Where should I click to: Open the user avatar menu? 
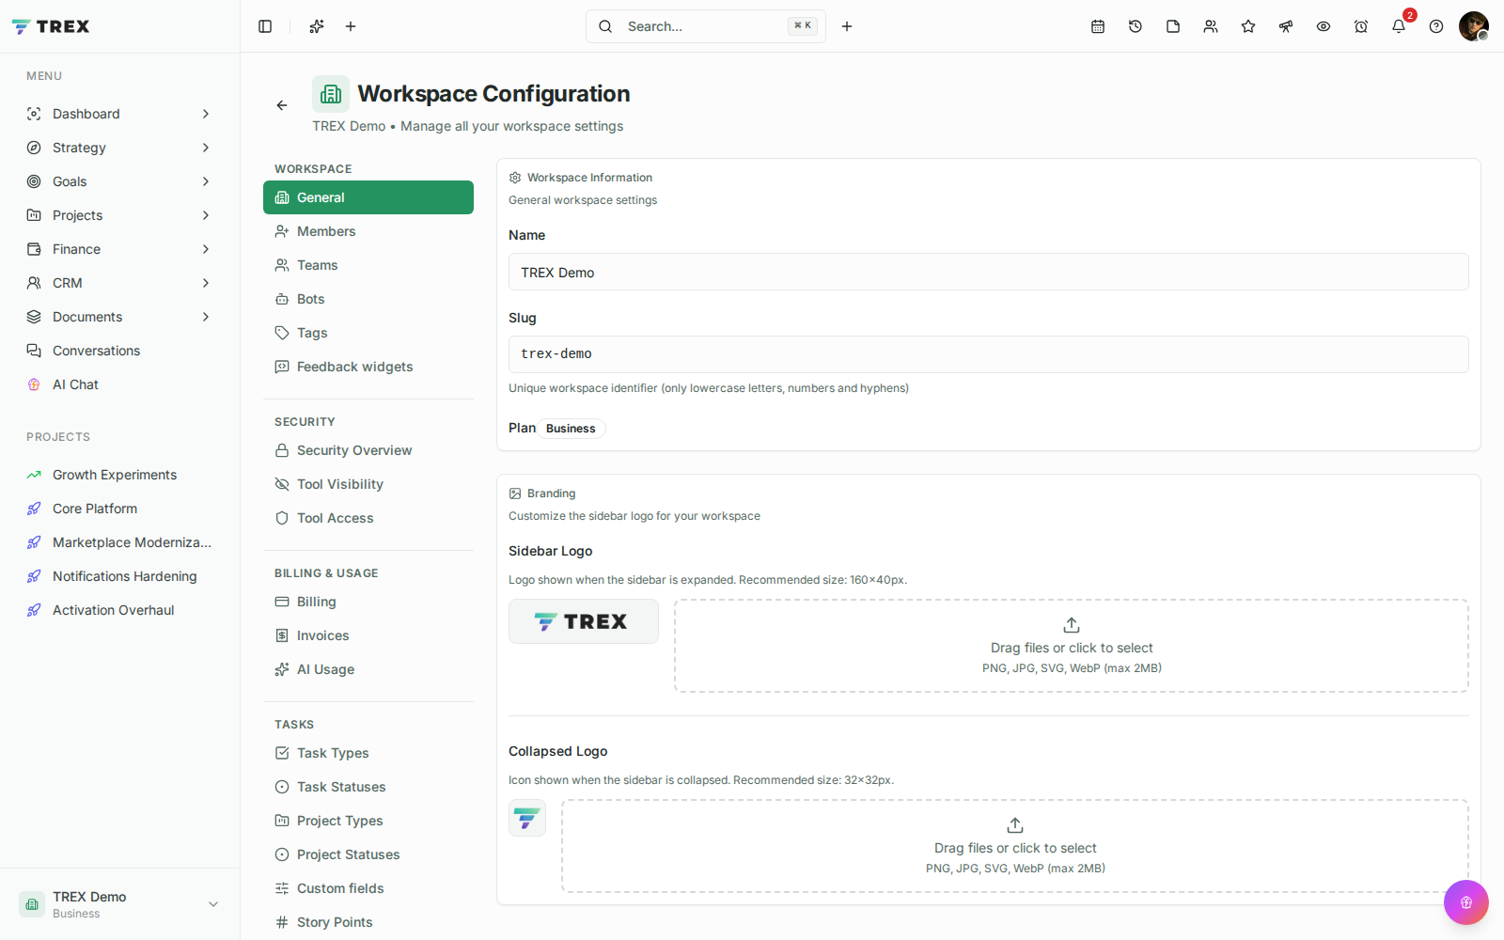1474,26
